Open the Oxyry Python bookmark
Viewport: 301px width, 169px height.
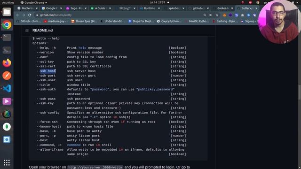pyautogui.click(x=169, y=21)
